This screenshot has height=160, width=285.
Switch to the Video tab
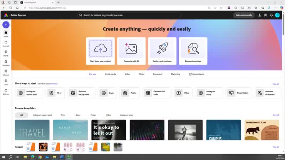coord(127,74)
